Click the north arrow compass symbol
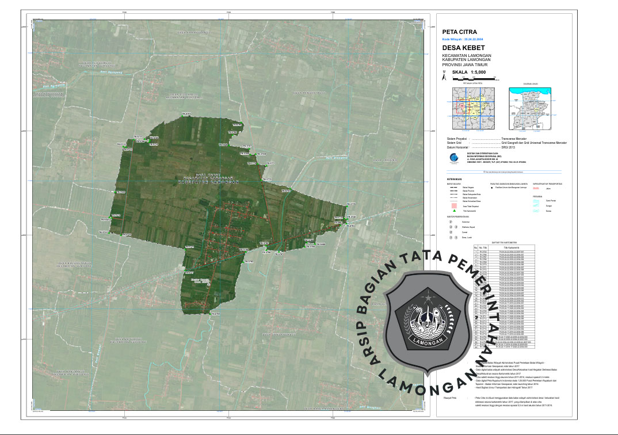 (443, 76)
